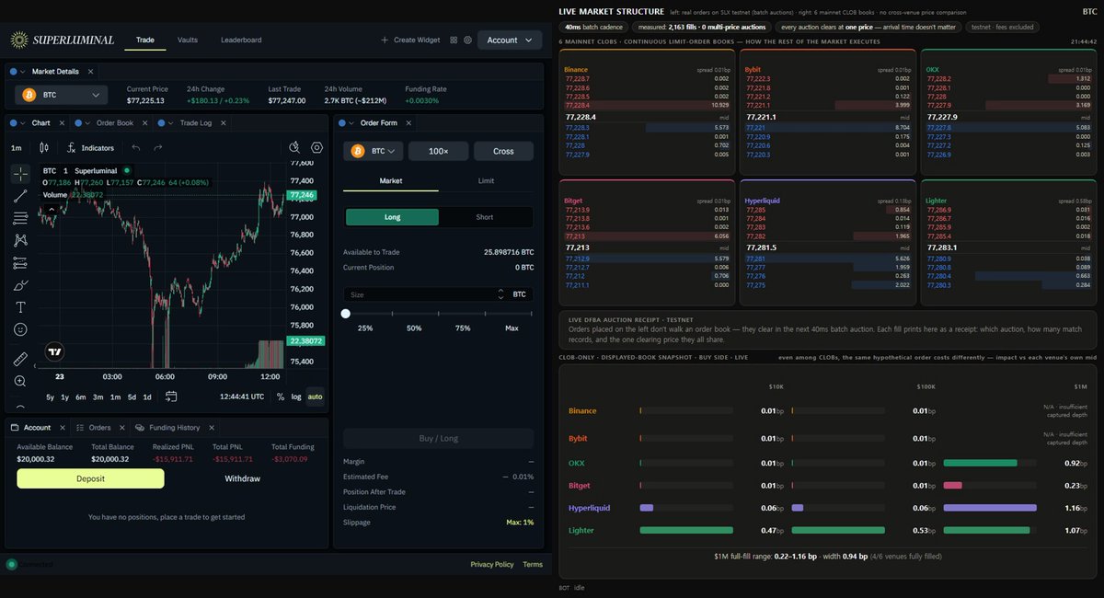The image size is (1104, 598).
Task: Switch to the Vaults tab
Action: click(x=188, y=40)
